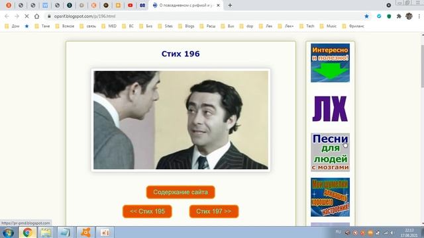
Task: Switch to the first red-icon tab
Action: (9, 5)
